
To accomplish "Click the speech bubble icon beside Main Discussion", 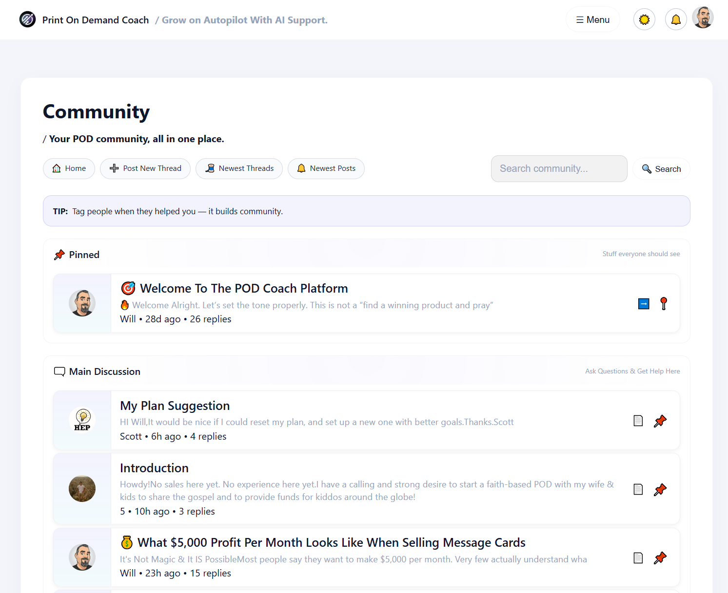I will (59, 371).
